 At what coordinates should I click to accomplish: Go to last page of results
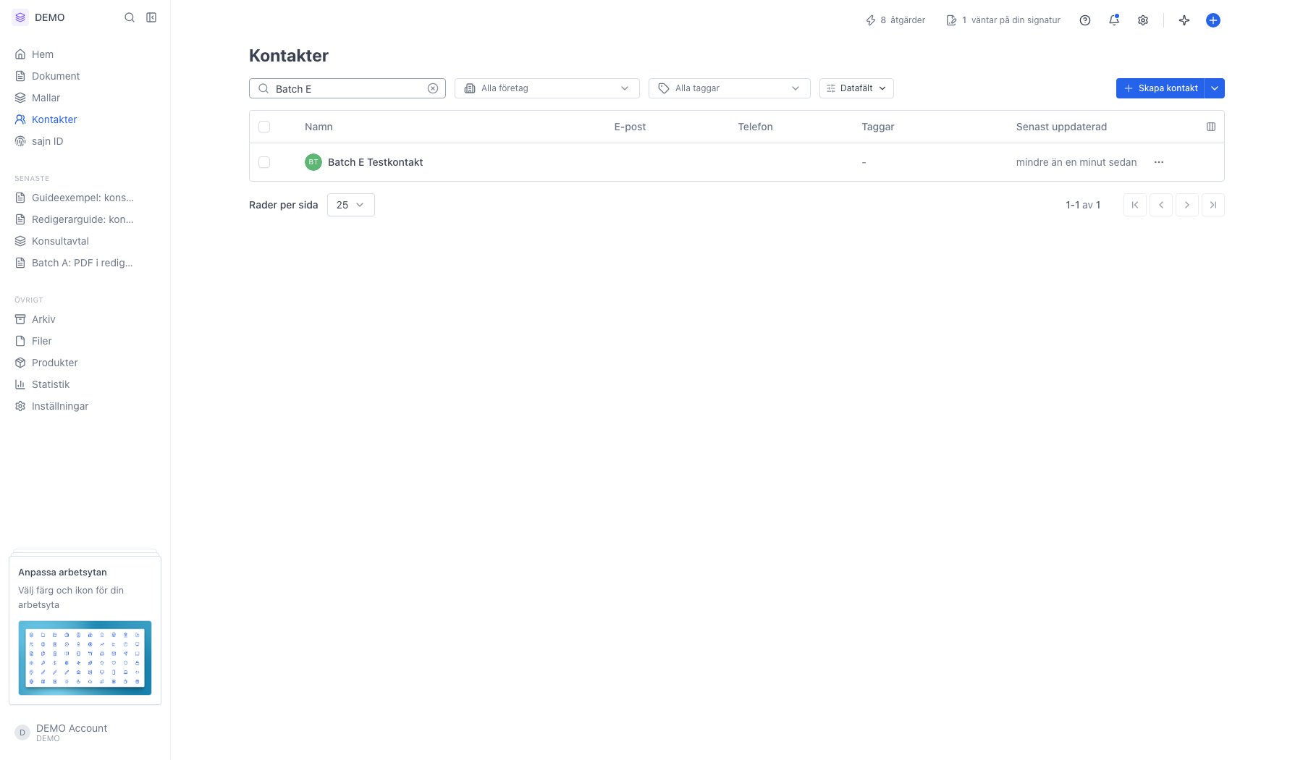[x=1213, y=205]
